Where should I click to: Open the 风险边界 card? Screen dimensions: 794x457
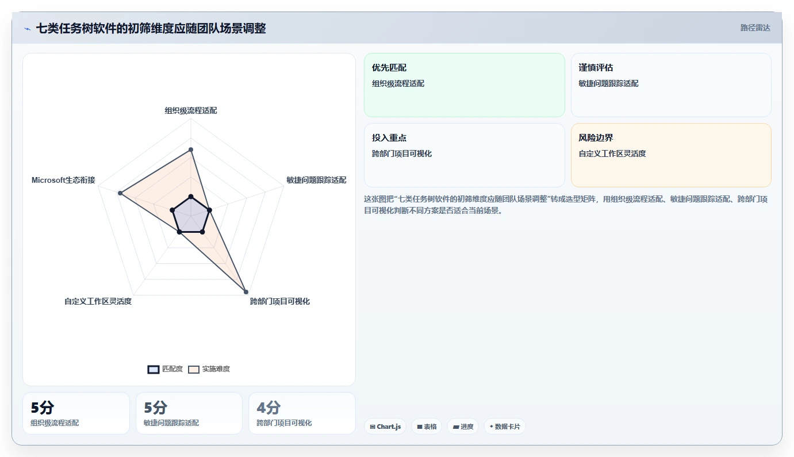click(x=671, y=155)
